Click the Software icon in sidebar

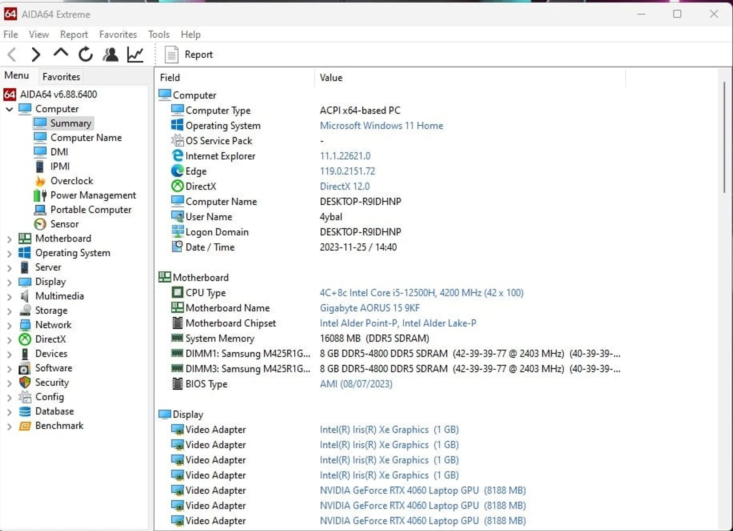25,368
